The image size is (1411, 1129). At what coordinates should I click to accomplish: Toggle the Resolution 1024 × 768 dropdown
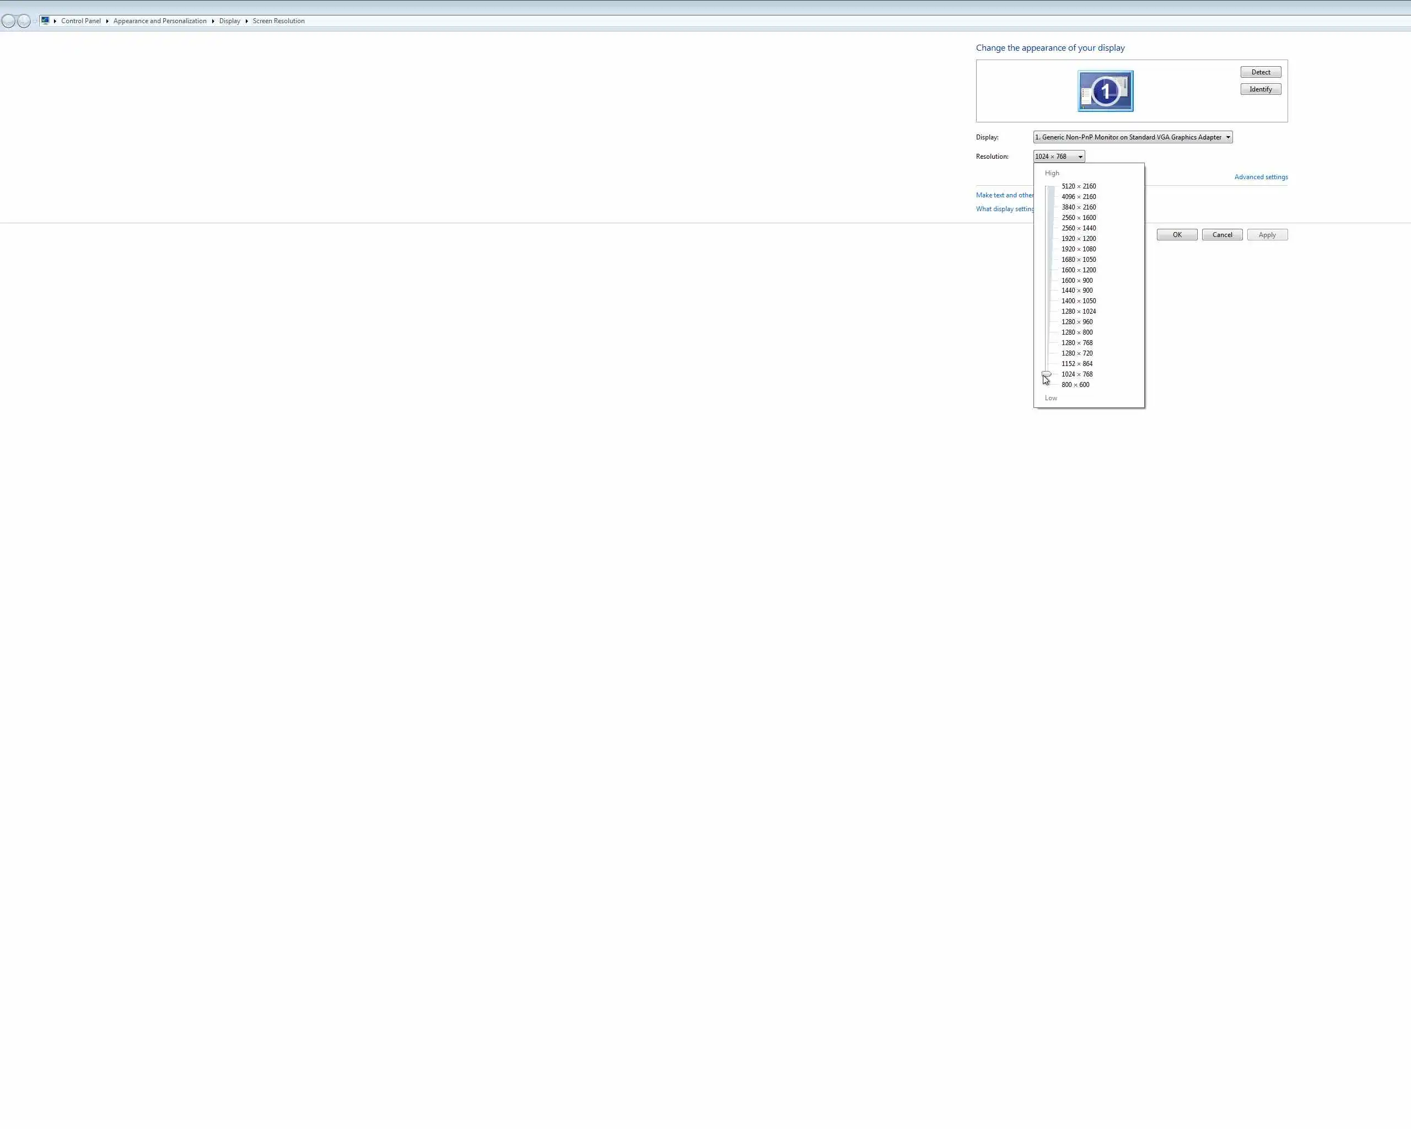click(x=1058, y=157)
